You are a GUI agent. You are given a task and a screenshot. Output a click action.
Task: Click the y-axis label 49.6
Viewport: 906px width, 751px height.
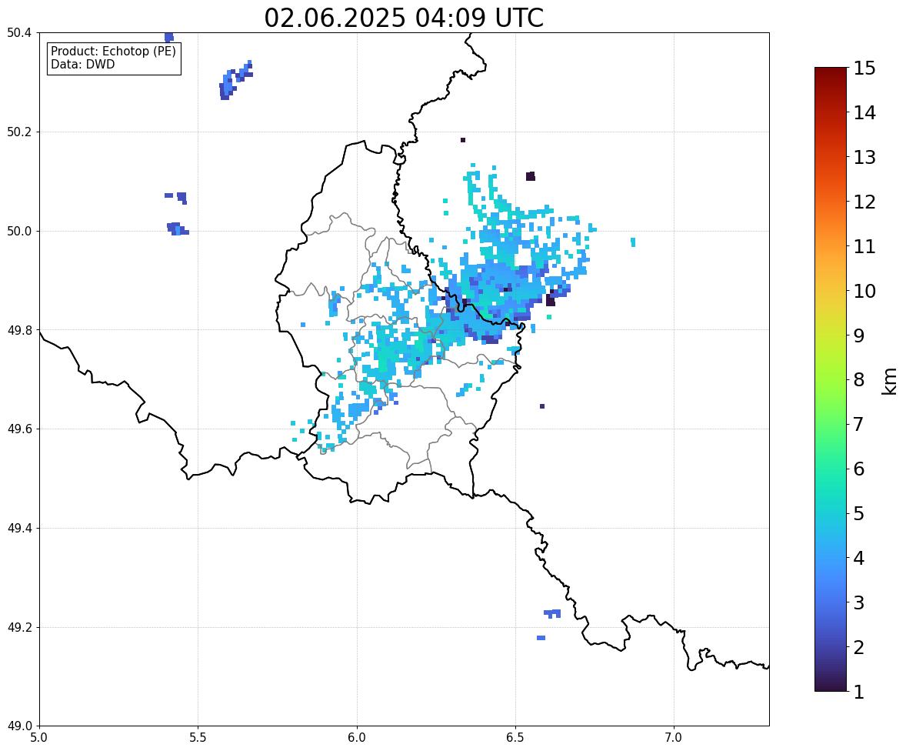coord(19,429)
